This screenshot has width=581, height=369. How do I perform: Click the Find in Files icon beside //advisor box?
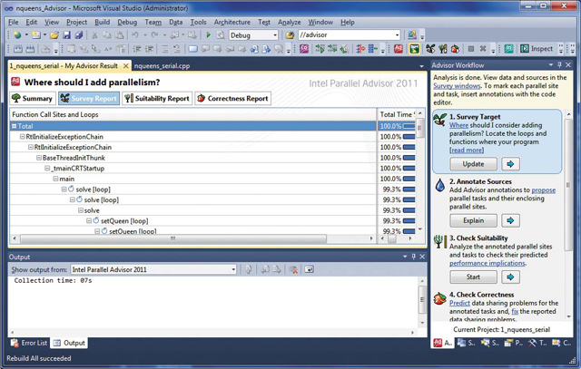[x=290, y=35]
